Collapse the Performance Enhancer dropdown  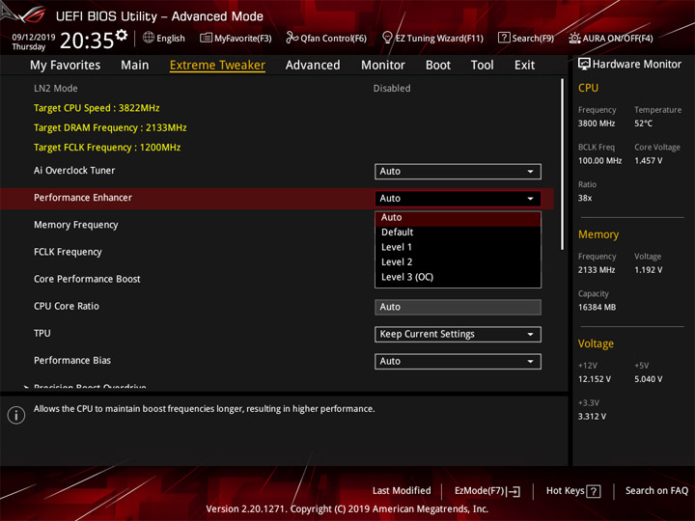(x=458, y=199)
